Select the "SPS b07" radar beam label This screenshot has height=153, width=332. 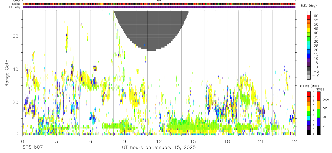coord(32,147)
